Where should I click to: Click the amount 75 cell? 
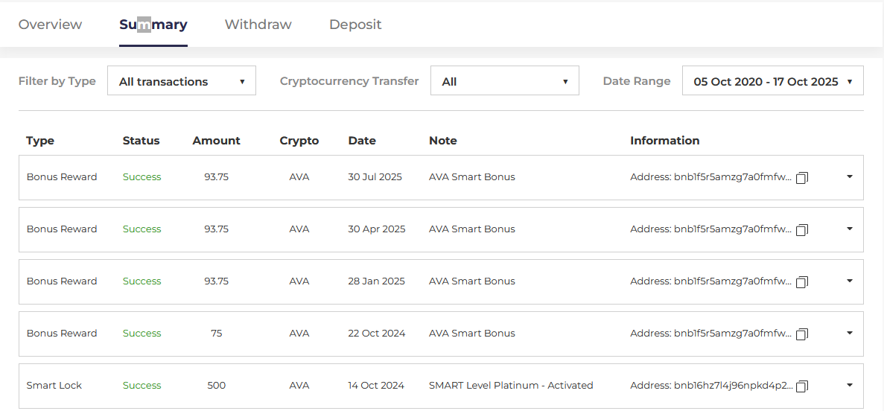(x=217, y=334)
